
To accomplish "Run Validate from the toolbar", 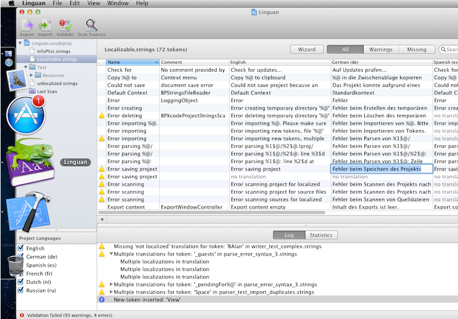I will 65,25.
